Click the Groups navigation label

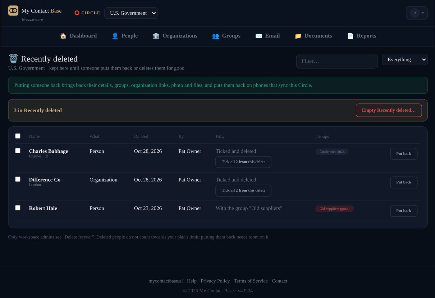pos(231,36)
